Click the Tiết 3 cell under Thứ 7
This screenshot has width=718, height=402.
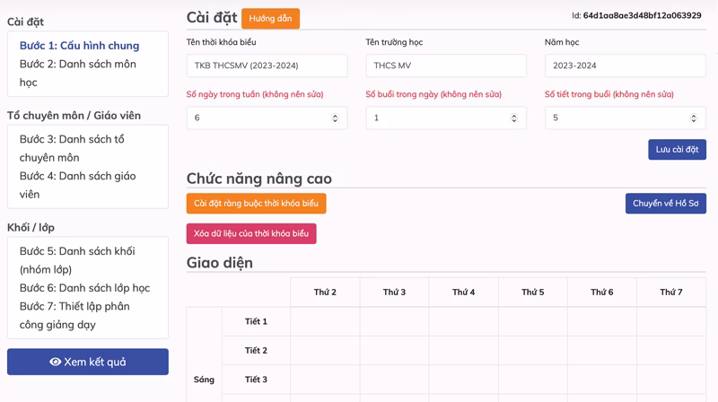670,379
